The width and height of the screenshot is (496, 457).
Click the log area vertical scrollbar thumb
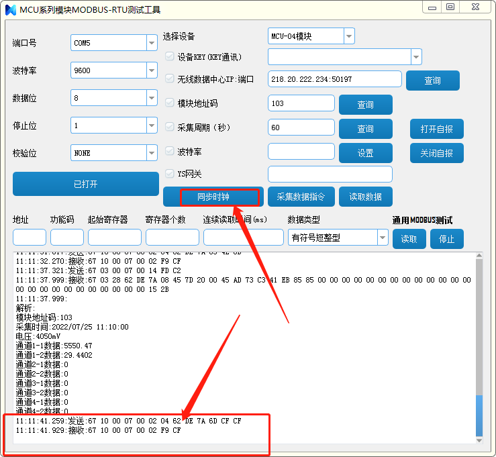pos(479,415)
